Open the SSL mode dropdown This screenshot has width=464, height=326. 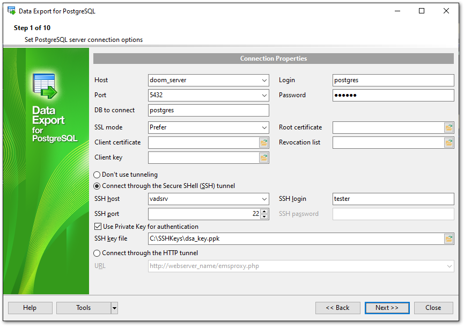pos(264,127)
